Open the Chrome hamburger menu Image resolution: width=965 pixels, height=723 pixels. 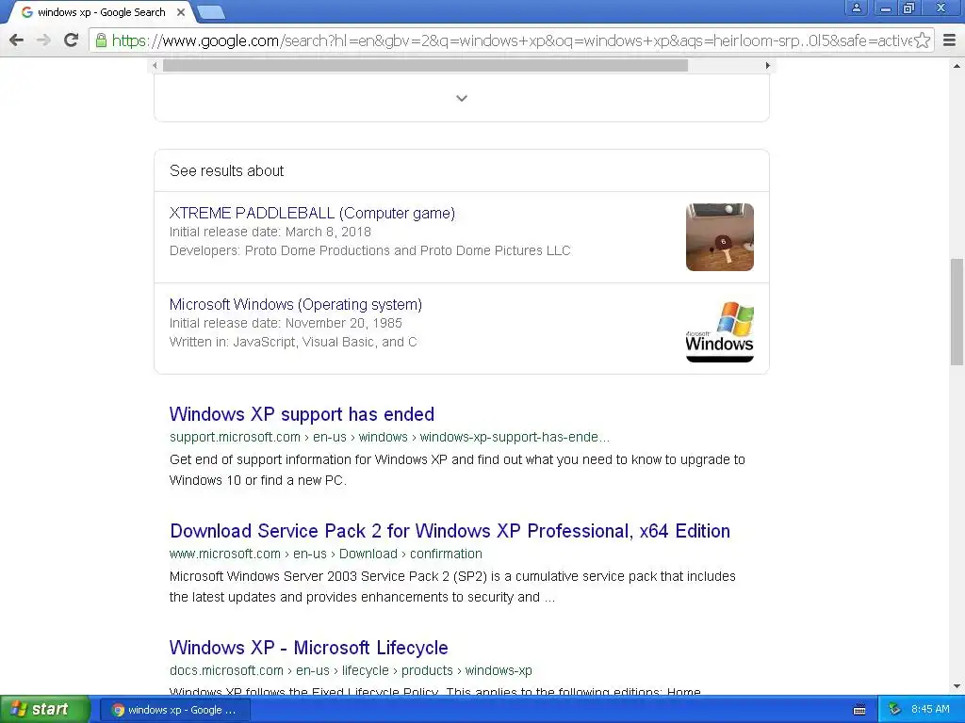pos(950,40)
